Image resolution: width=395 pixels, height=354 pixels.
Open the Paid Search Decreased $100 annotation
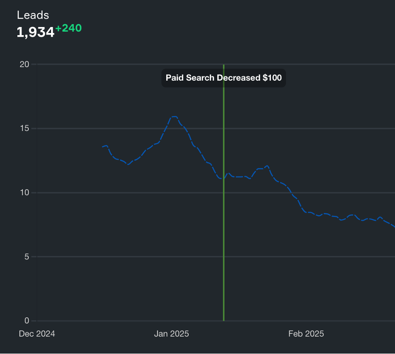(223, 78)
